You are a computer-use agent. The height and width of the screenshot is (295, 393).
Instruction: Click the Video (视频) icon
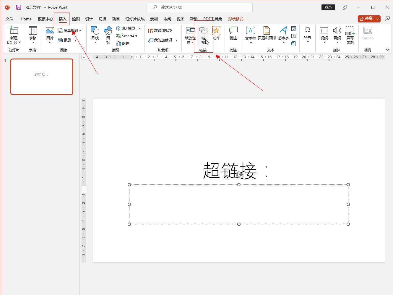coord(324,30)
